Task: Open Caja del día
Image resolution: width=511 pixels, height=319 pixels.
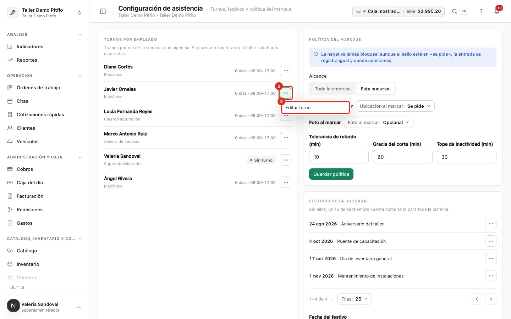Action: click(44, 183)
